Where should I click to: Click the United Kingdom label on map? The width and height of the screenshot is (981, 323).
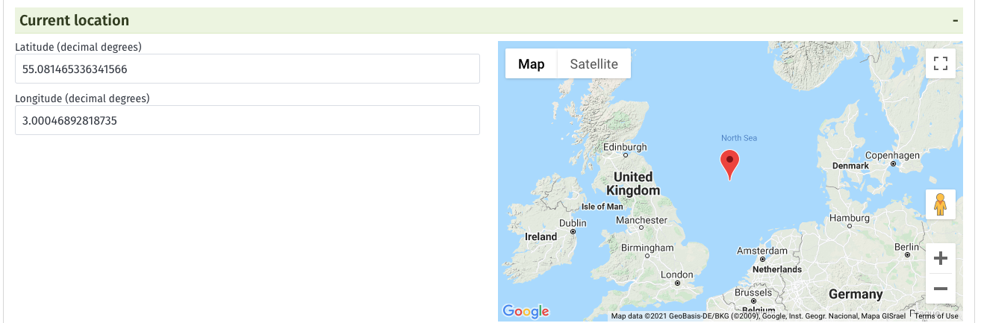click(x=632, y=184)
